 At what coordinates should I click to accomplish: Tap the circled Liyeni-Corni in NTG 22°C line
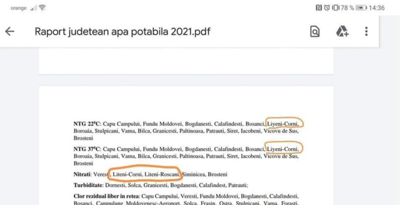283,124
